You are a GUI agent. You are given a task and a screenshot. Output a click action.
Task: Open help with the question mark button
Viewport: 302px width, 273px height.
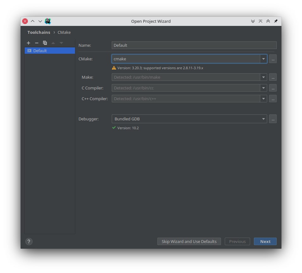pos(29,241)
